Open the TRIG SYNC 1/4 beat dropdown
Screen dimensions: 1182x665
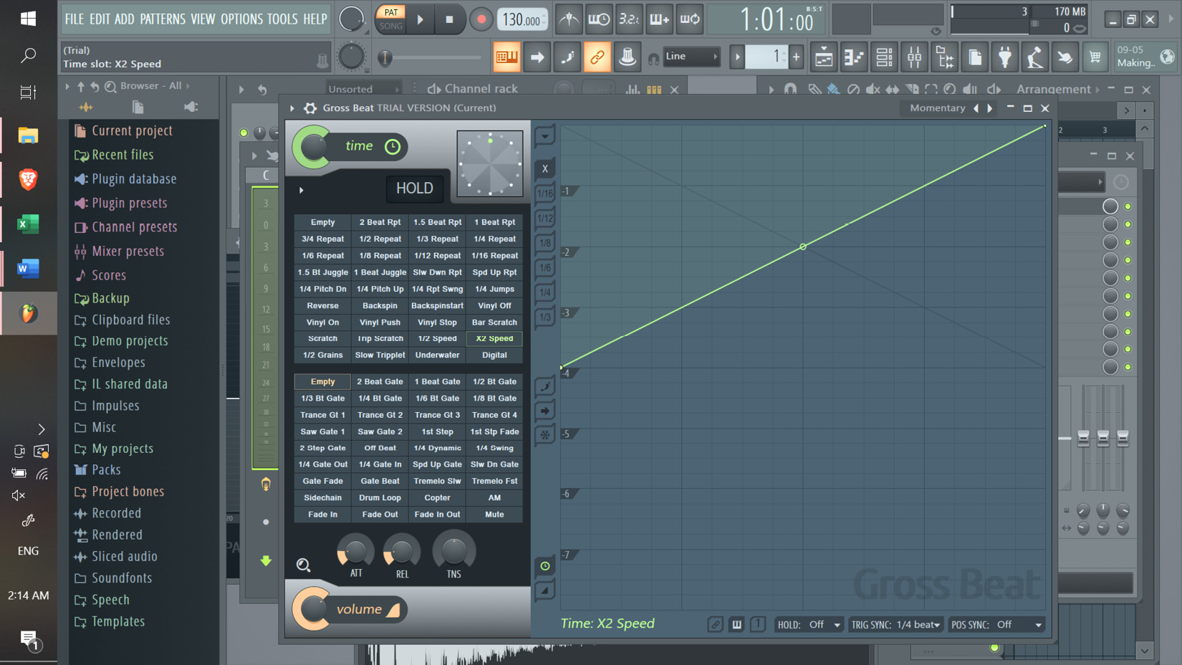tap(895, 625)
